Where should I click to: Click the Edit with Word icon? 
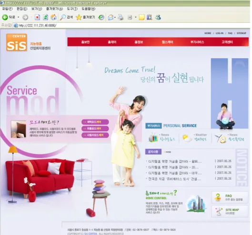tap(130, 17)
